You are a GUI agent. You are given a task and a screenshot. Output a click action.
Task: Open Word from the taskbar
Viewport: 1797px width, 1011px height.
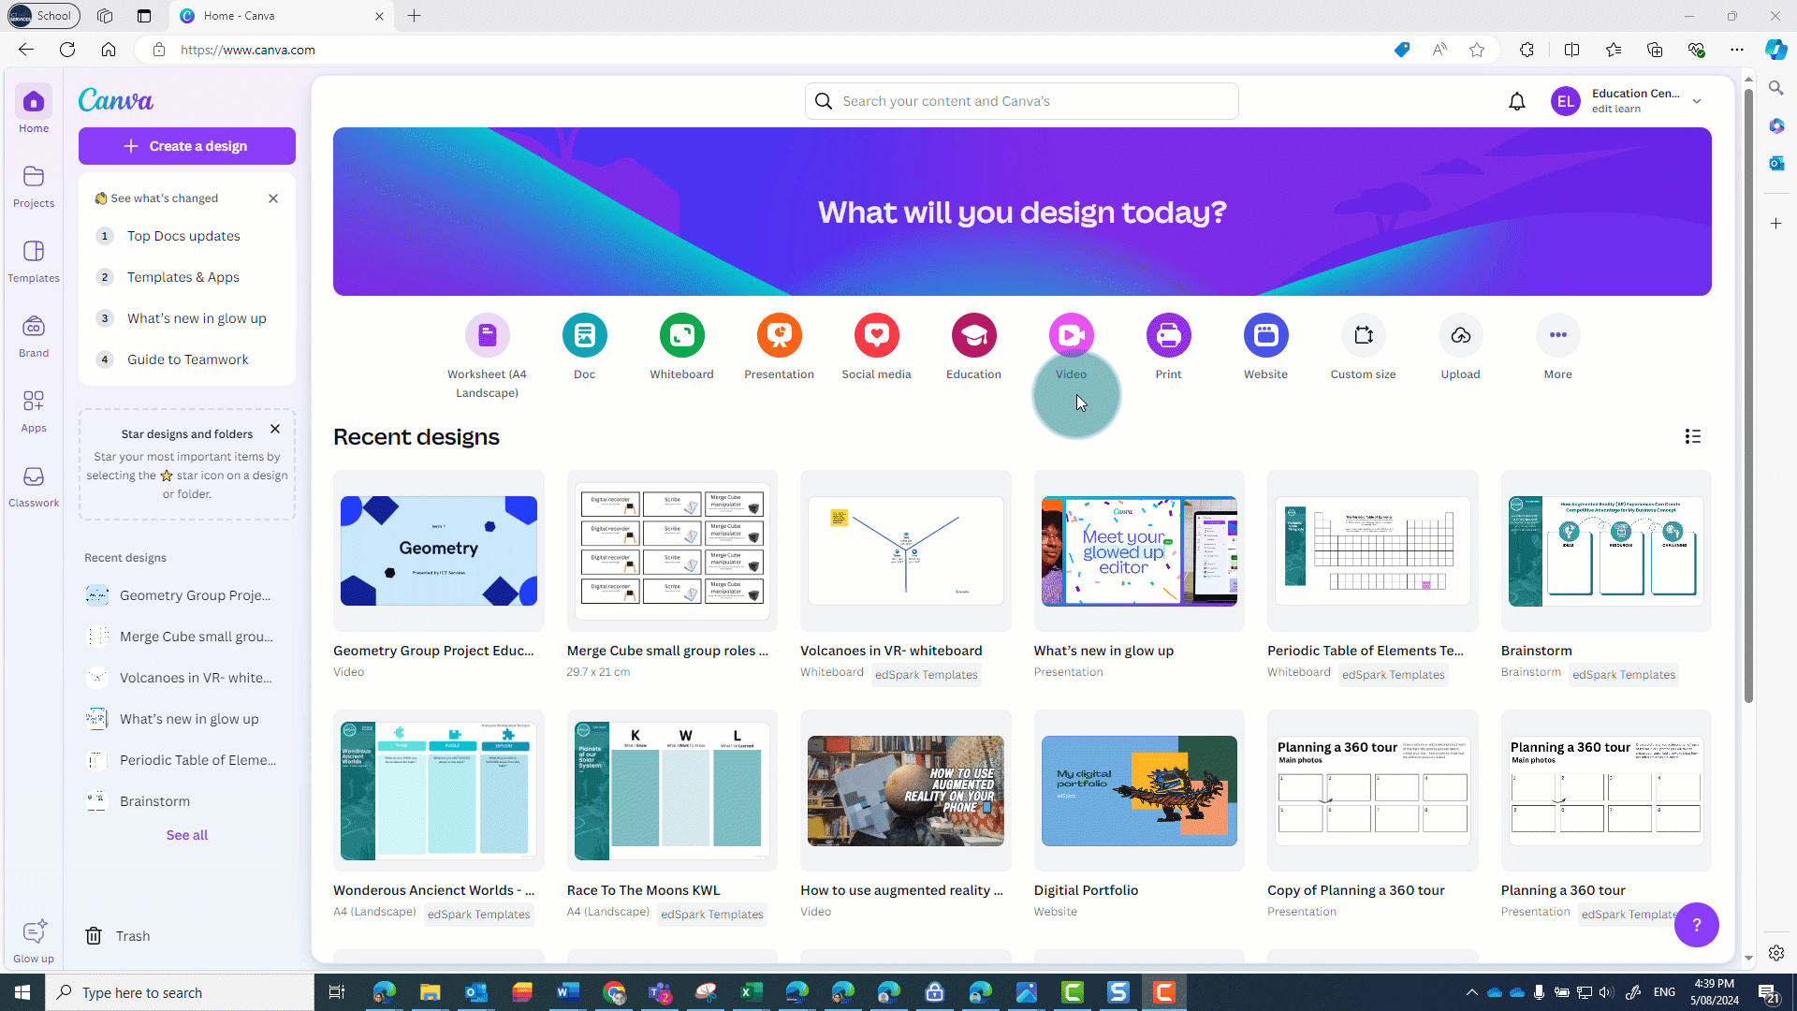point(567,992)
